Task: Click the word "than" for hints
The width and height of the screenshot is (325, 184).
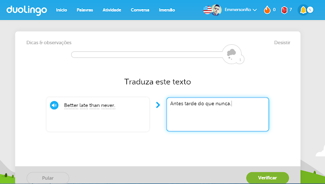Action: coord(94,105)
